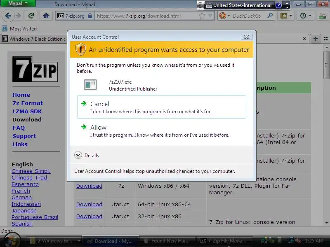Go to the Home page icon in toolbar
Screen dimensions: 330x247
pos(46,16)
